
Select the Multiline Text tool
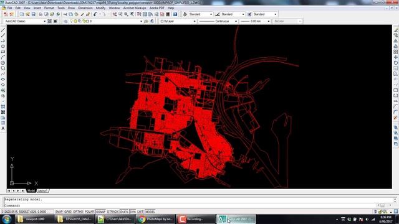[3, 129]
